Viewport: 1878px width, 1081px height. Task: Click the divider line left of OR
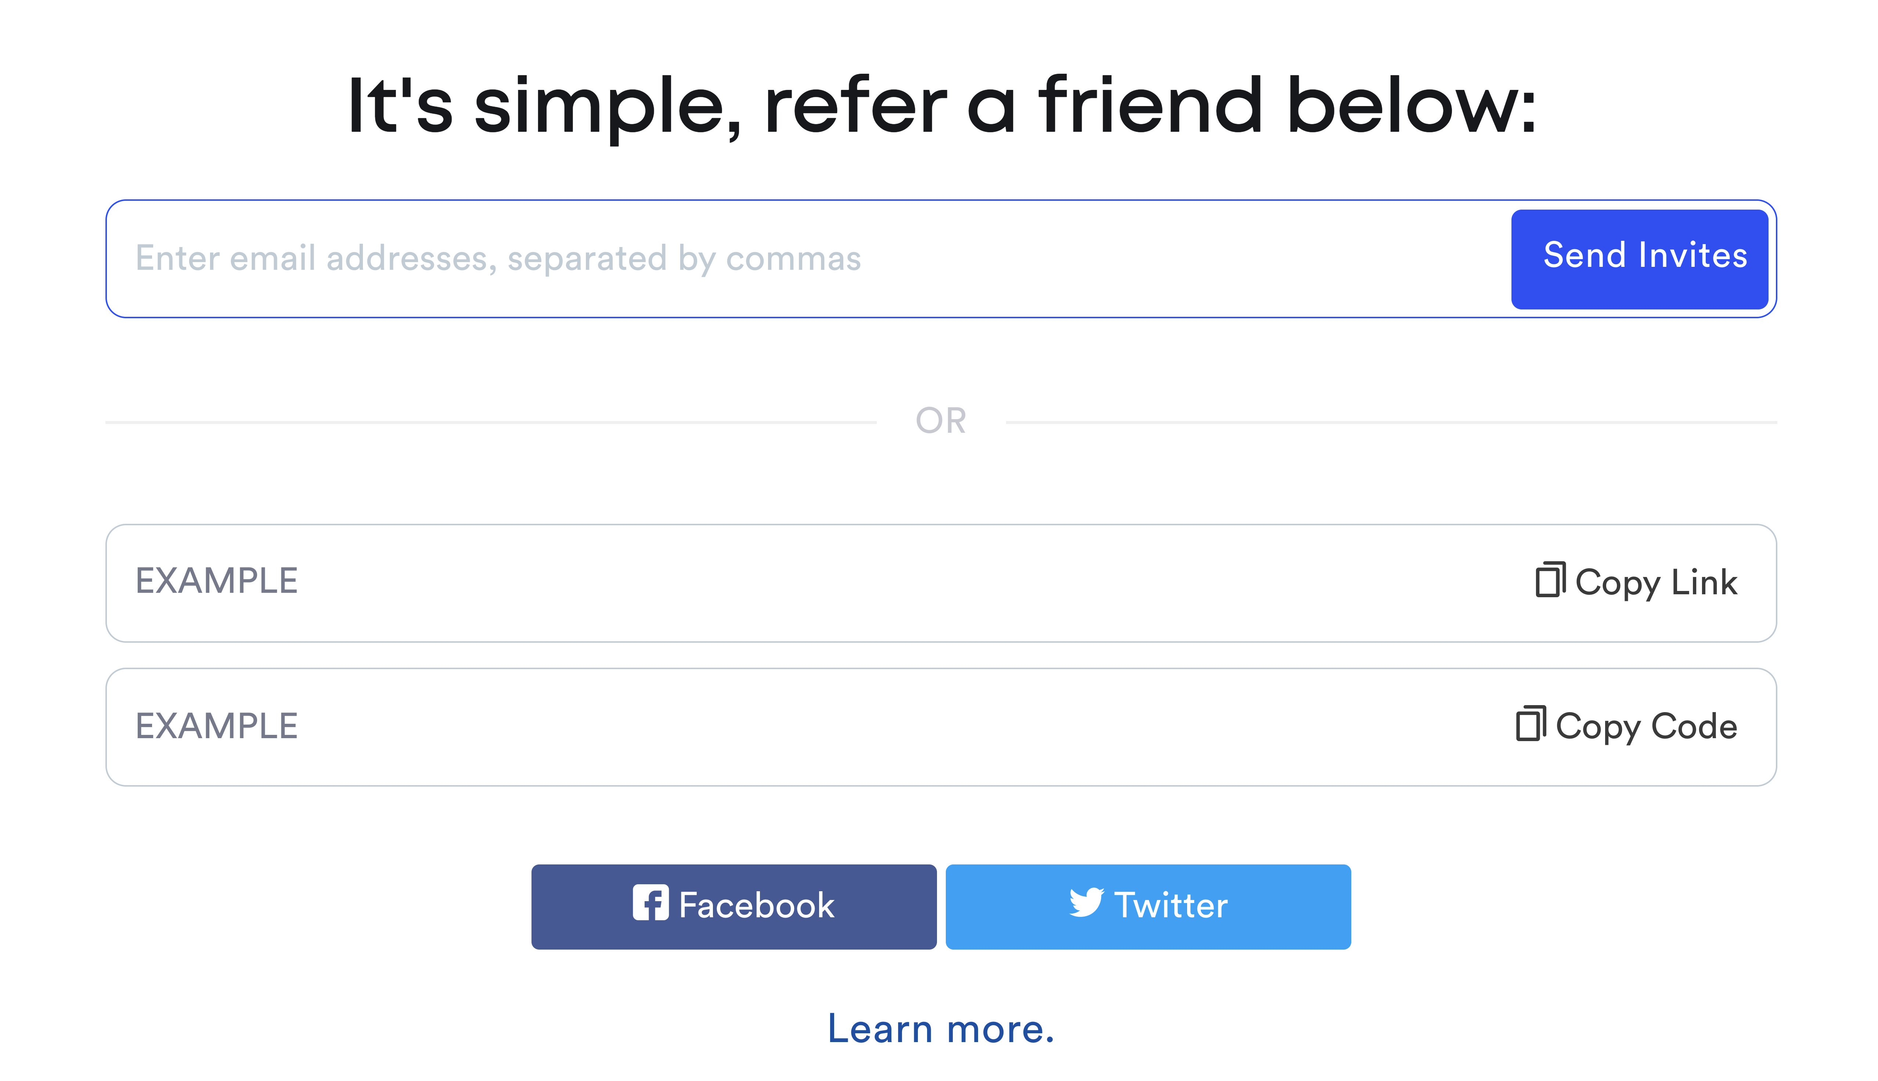tap(490, 422)
